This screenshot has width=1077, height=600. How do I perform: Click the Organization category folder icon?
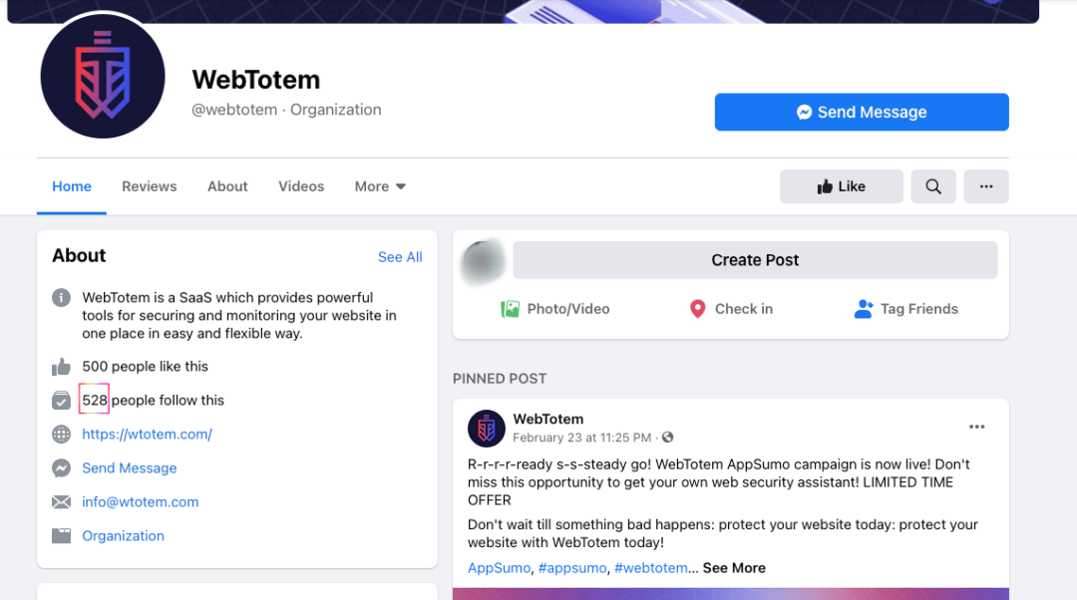(x=61, y=535)
